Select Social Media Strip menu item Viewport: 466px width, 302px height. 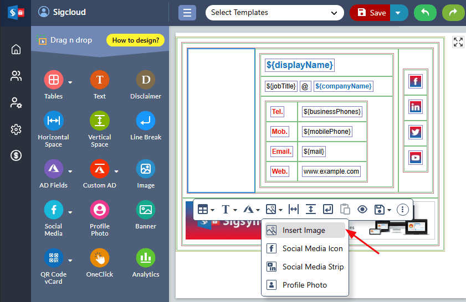pyautogui.click(x=313, y=267)
